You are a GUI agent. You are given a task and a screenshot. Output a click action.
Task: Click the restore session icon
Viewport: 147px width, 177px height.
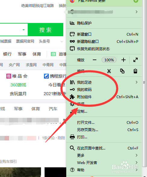point(72,49)
